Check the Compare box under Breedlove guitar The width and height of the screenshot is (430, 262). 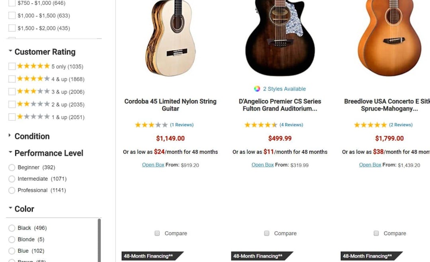coord(376,233)
